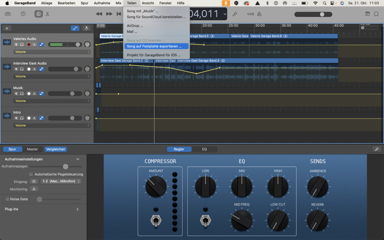The image size is (384, 240).
Task: Click the Vergleichen button
Action: coord(55,149)
